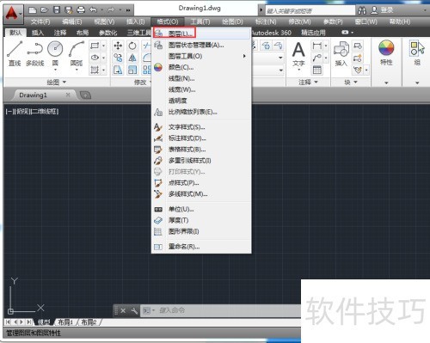Click the Mirror tool icon
430x343 pixels.
[132, 58]
